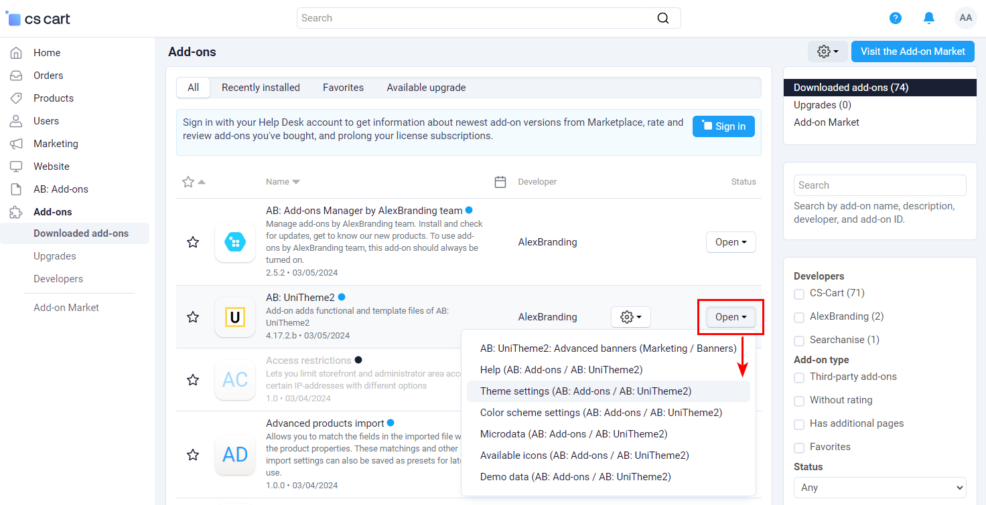
Task: Open Upgrades (0) in right panel
Action: point(823,105)
